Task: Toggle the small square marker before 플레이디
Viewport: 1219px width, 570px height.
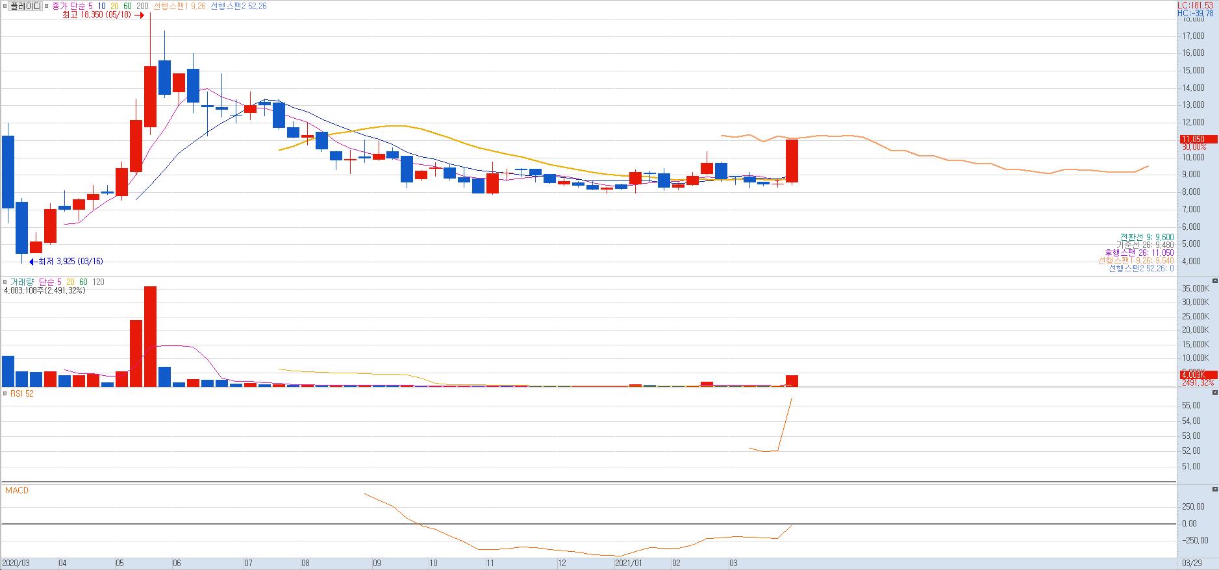Action: pos(6,6)
